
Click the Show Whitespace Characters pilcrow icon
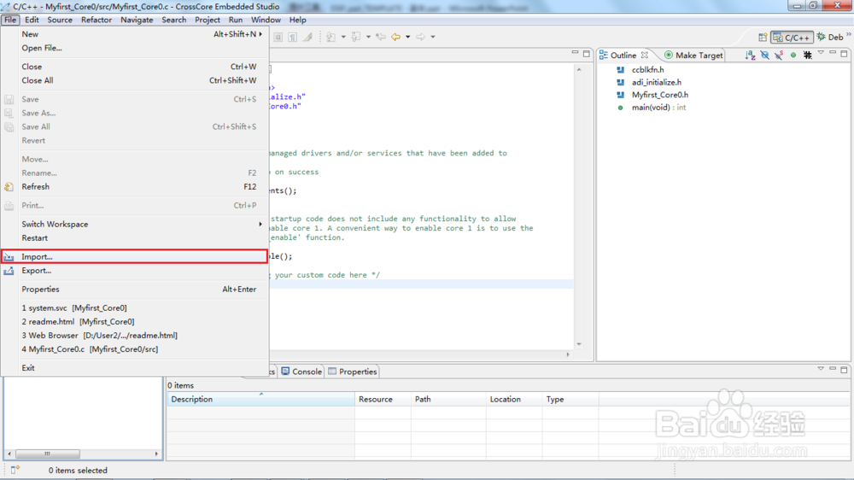click(293, 37)
